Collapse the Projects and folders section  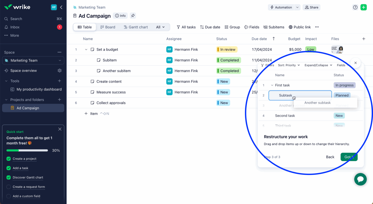(6, 100)
